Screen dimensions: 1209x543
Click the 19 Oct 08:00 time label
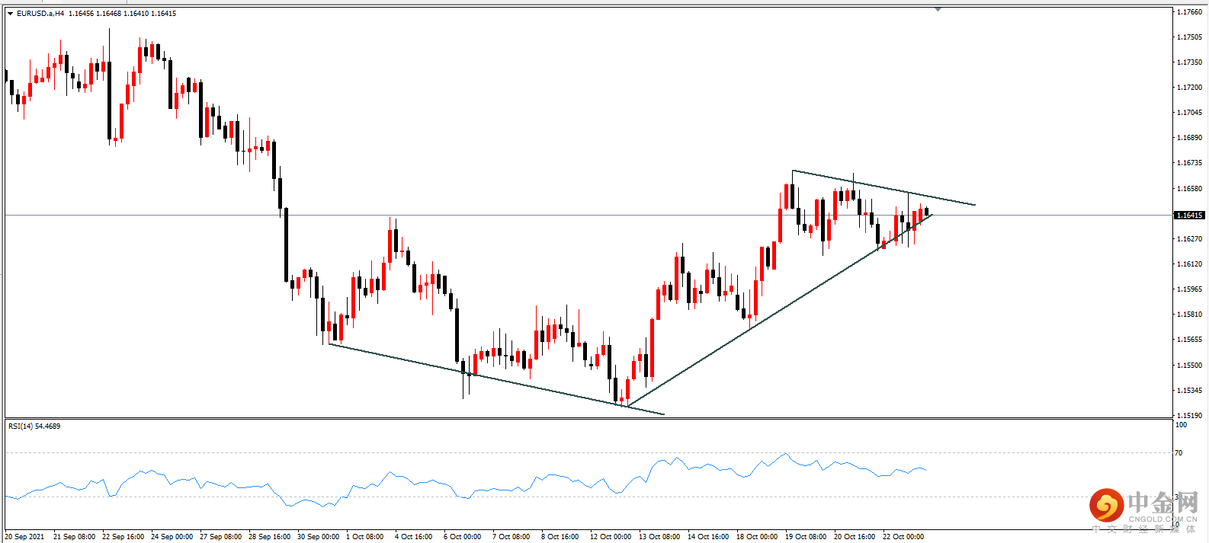coord(806,536)
